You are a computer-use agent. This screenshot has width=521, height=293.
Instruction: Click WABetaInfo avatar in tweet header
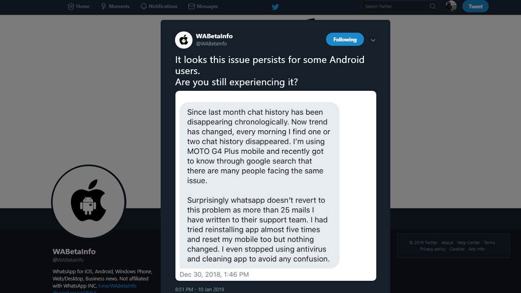click(184, 40)
